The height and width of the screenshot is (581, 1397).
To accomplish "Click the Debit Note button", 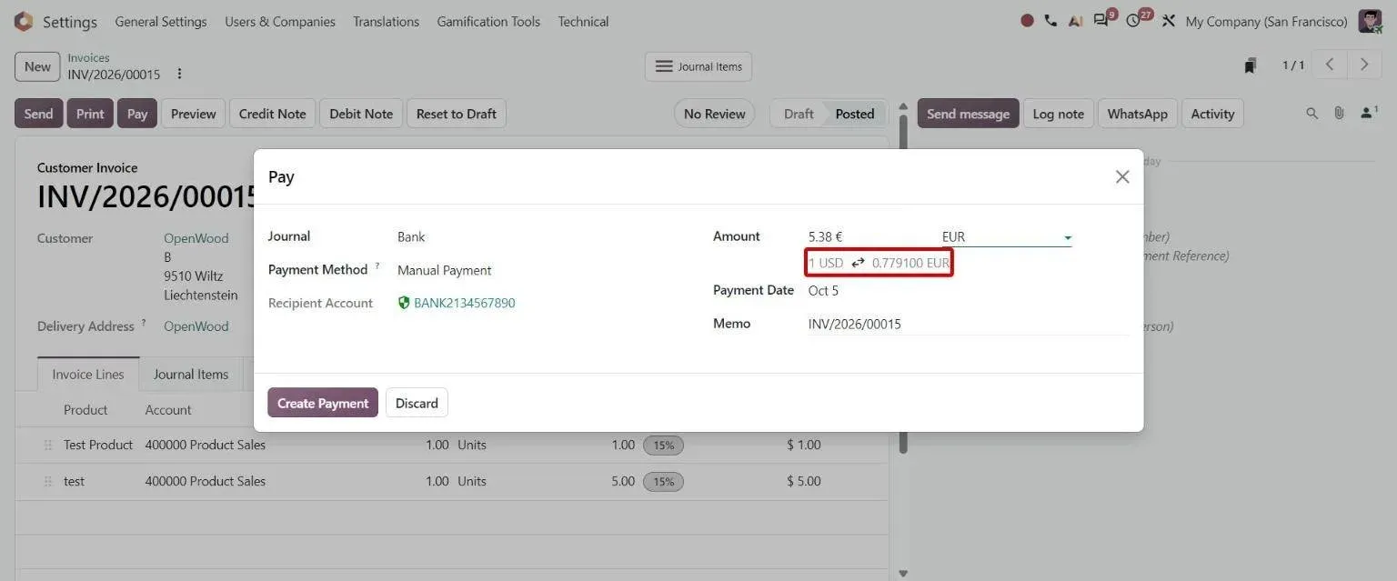I will pyautogui.click(x=361, y=114).
